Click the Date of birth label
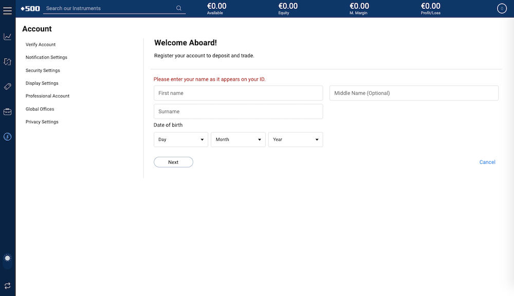This screenshot has height=296, width=514. [168, 125]
